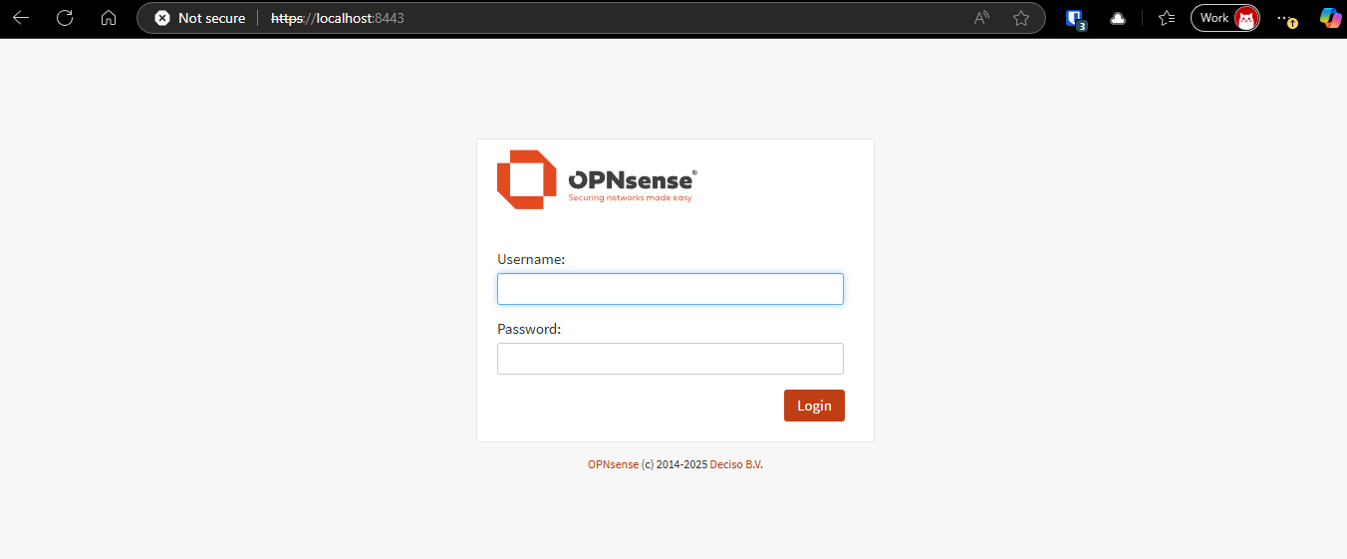
Task: Open the OPNsense footer link
Action: 613,464
